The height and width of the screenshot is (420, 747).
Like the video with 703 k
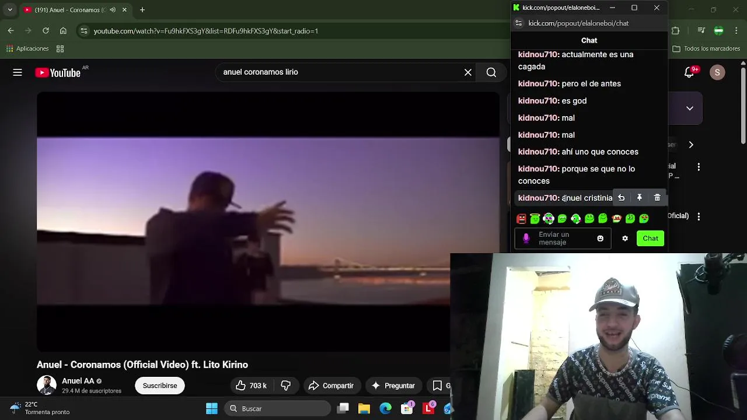(x=251, y=386)
